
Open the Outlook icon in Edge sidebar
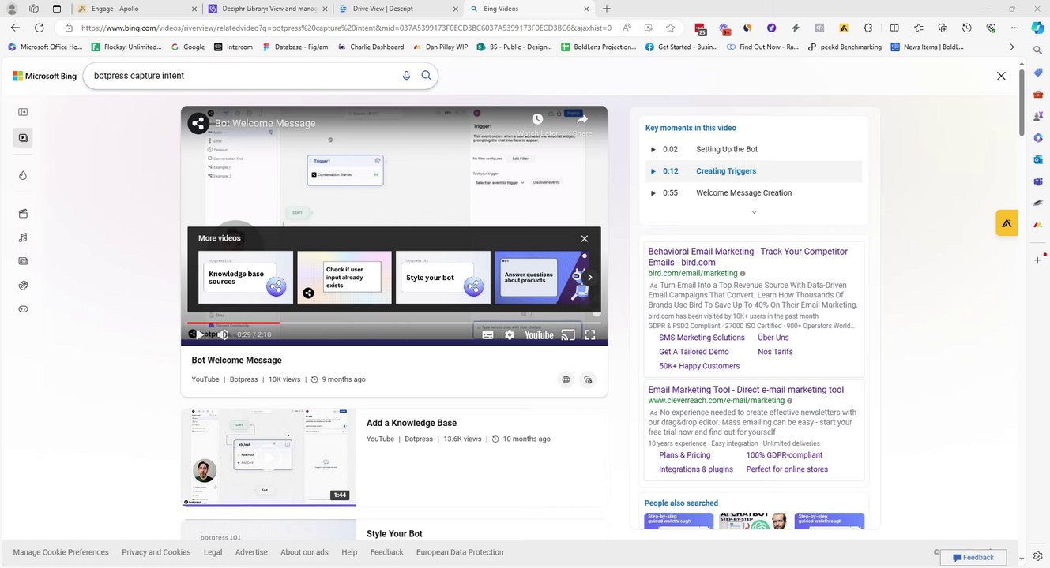(1038, 159)
